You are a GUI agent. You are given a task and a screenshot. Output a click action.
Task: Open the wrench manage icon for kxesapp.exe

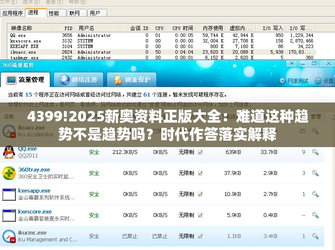point(315,194)
